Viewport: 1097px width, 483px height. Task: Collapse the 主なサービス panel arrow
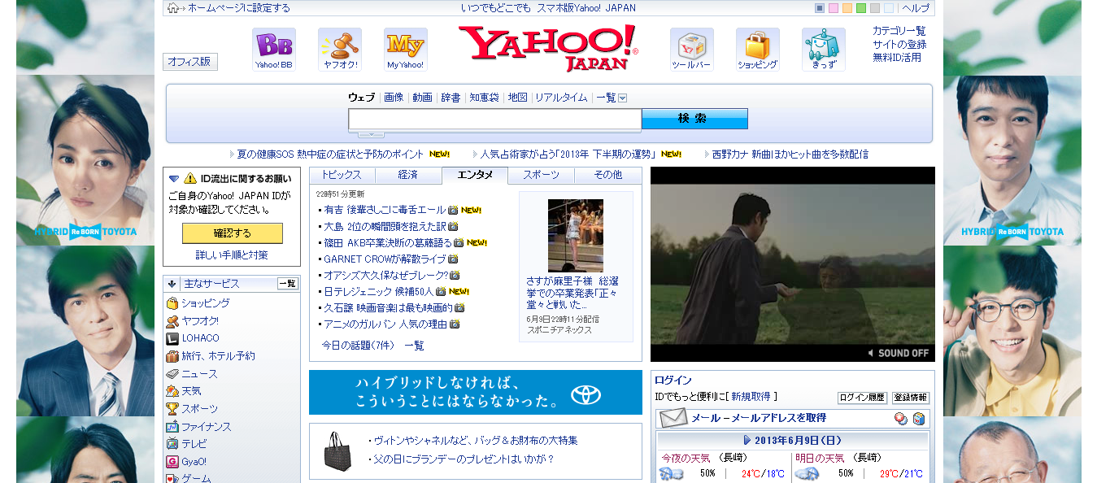tap(172, 284)
